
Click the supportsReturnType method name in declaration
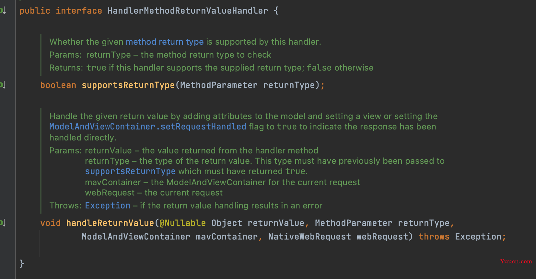click(x=128, y=85)
